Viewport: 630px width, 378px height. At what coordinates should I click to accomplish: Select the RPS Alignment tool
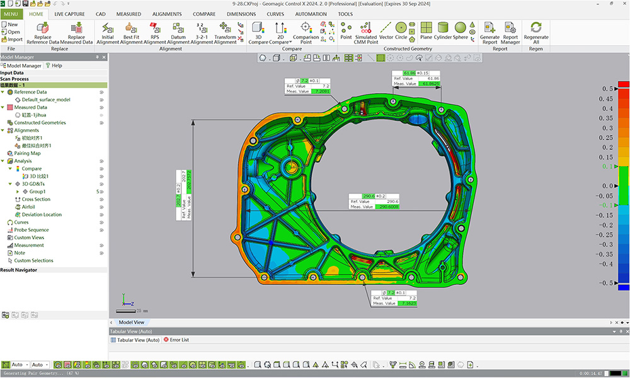[155, 28]
